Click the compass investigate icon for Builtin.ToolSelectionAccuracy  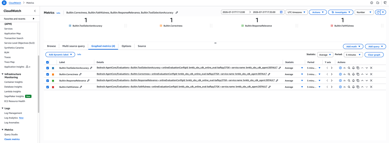tap(340, 68)
